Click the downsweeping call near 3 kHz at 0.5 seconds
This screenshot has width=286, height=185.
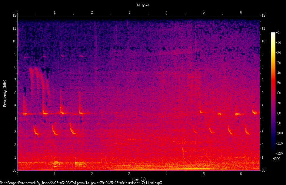click(x=36, y=131)
